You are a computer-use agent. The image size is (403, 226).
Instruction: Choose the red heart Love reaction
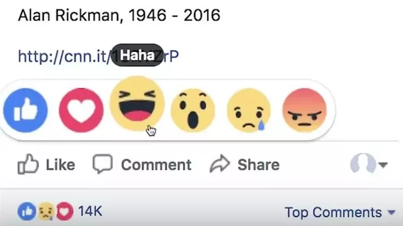click(x=81, y=110)
